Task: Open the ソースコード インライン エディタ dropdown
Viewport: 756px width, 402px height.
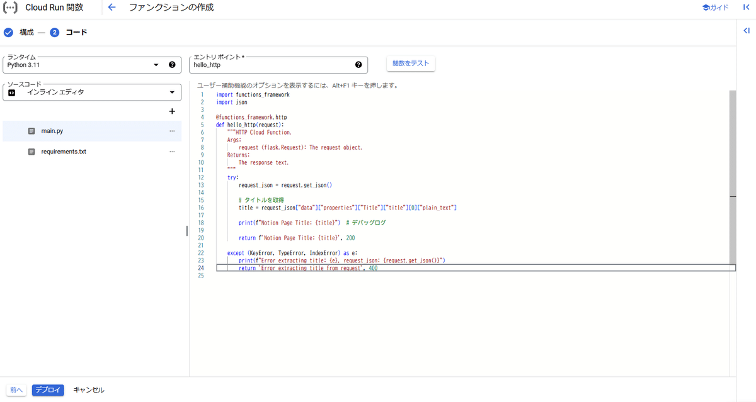Action: pos(92,92)
